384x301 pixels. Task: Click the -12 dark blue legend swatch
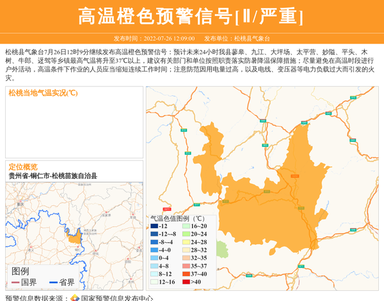pyautogui.click(x=154, y=226)
